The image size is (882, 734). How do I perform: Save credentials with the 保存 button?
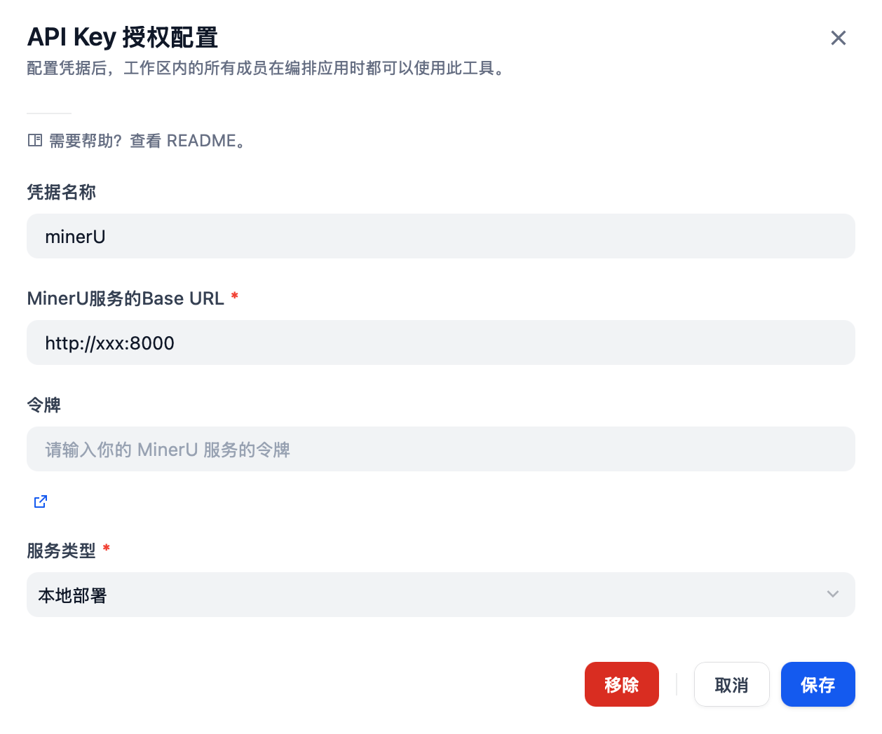(x=818, y=684)
